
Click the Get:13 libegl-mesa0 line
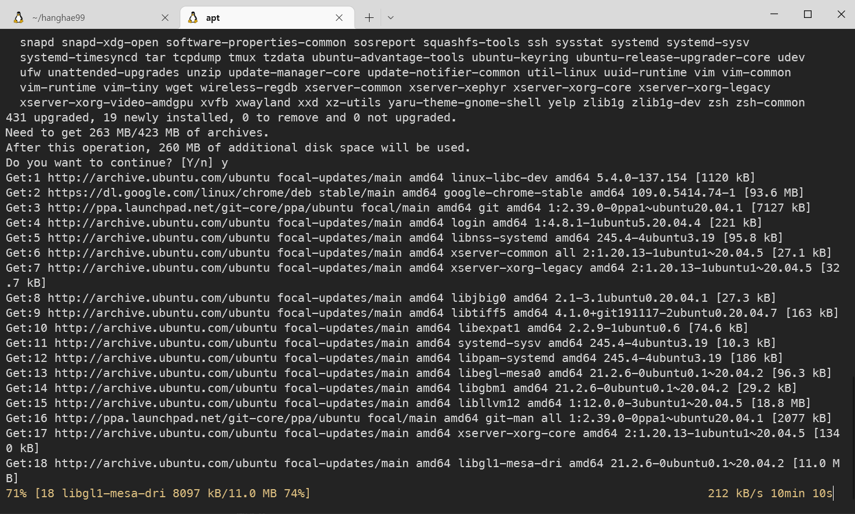coord(419,373)
